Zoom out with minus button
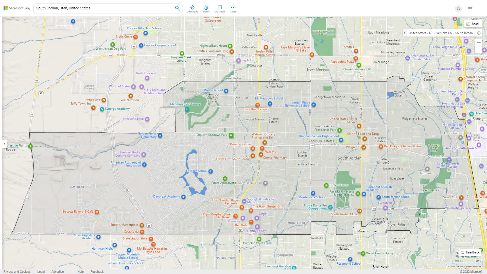The image size is (487, 274). pyautogui.click(x=479, y=50)
